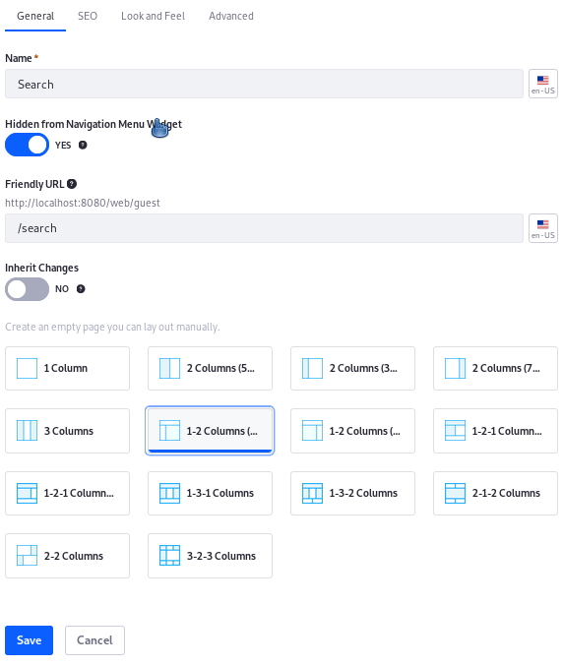
Task: Select the 3 Columns layout card
Action: coord(67,431)
